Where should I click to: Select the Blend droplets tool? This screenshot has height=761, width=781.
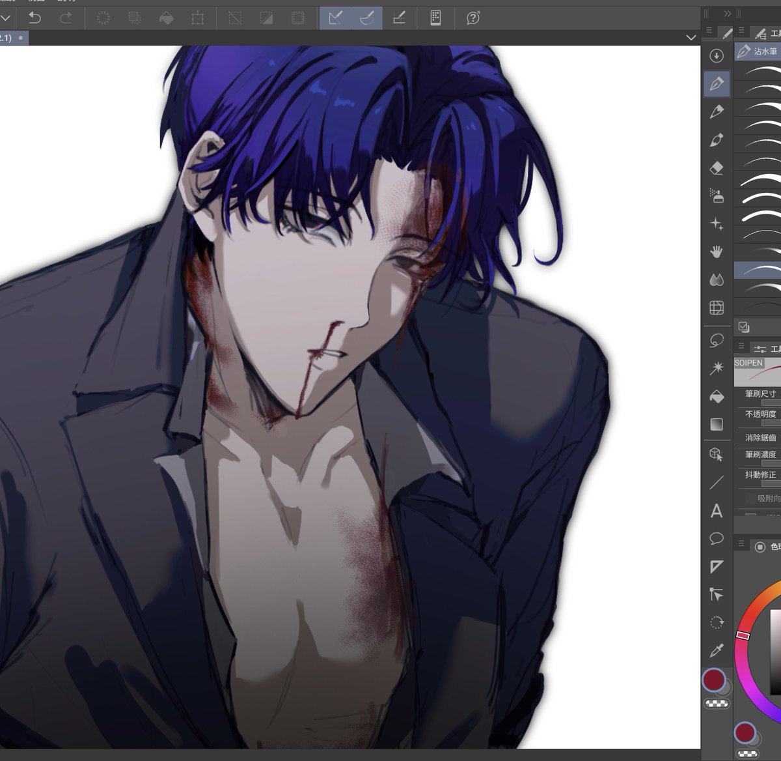pyautogui.click(x=717, y=280)
